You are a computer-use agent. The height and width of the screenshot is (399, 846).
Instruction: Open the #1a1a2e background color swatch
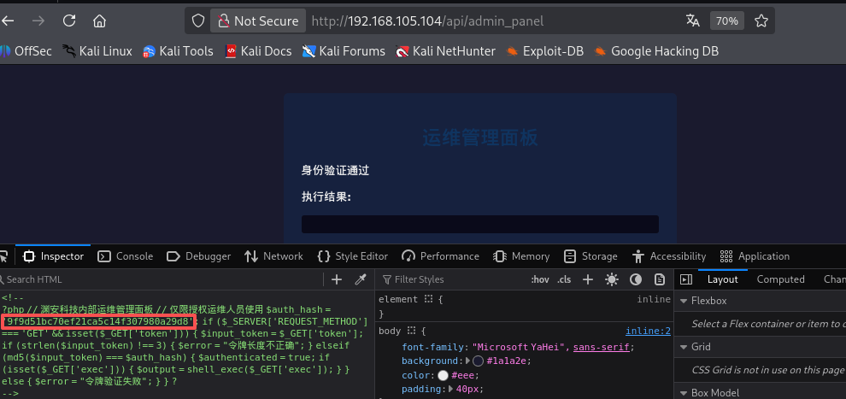[x=478, y=361]
